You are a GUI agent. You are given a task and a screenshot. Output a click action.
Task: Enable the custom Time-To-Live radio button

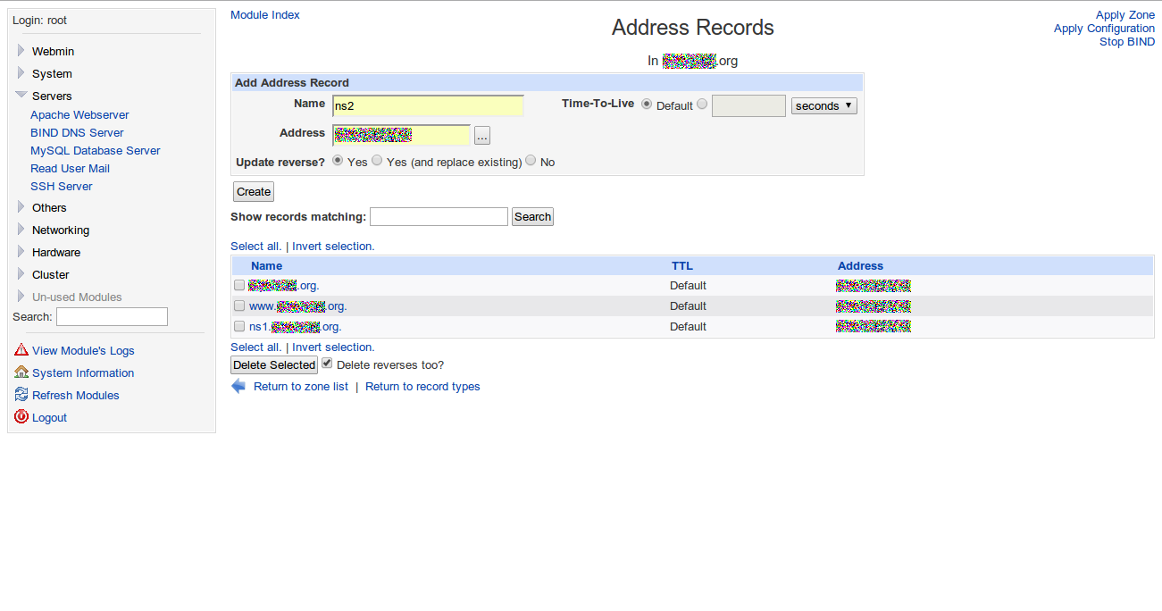702,105
